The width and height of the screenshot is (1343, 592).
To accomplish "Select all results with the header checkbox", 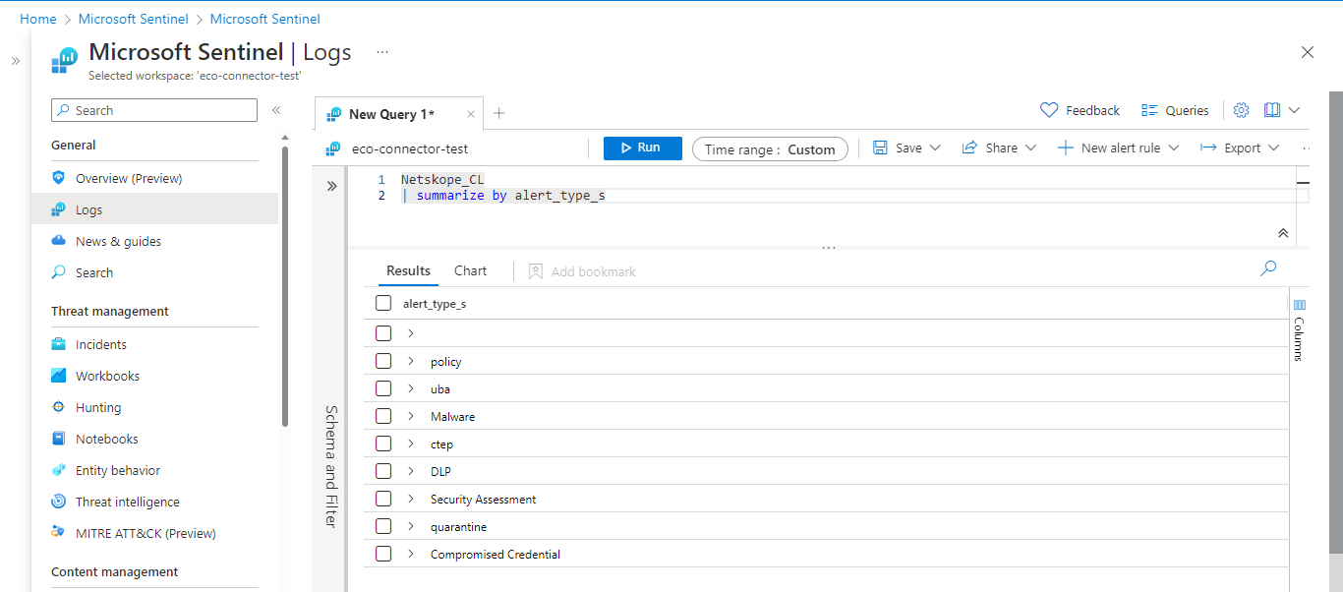I will (x=382, y=302).
